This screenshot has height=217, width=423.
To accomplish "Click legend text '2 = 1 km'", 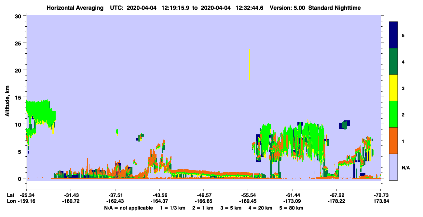I will click(x=203, y=208).
